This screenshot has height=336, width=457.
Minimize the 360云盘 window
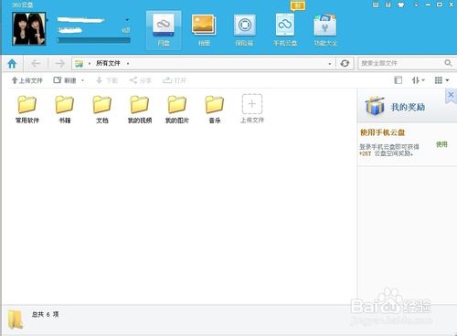click(428, 5)
